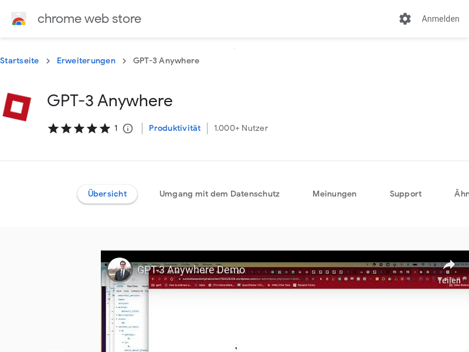Click the GPT-3 Anywhere Demo video title
The image size is (469, 352).
pos(191,270)
